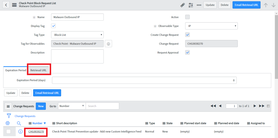The height and width of the screenshot is (138, 278).
Task: Toggle the Display Tag checkbox
Action: (53, 26)
